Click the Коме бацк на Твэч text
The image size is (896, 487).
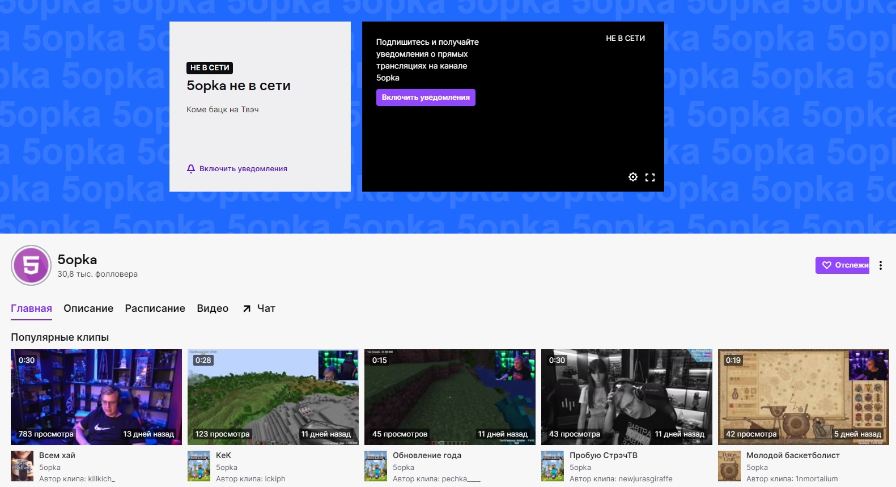[x=223, y=109]
